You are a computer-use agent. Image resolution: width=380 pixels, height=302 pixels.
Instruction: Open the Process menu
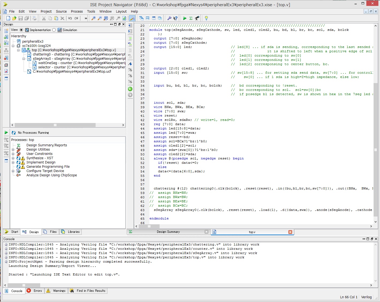(77, 11)
